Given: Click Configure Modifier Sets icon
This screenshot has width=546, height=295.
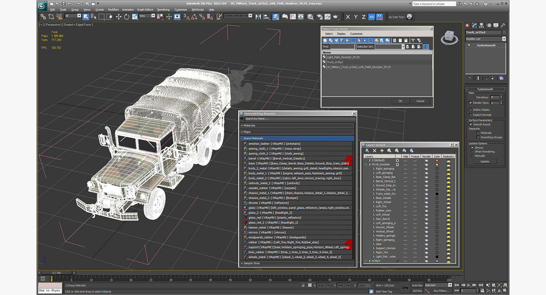Looking at the screenshot, I should (x=501, y=78).
